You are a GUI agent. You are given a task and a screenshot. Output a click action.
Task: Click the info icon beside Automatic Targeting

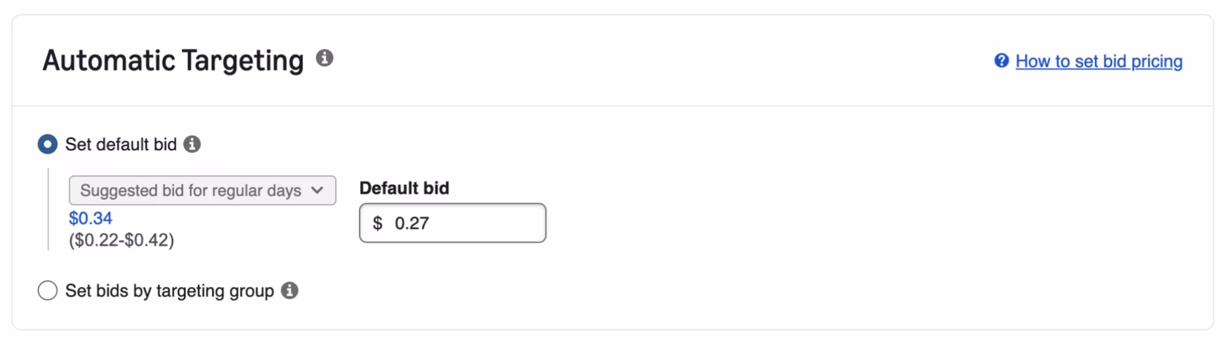(325, 58)
